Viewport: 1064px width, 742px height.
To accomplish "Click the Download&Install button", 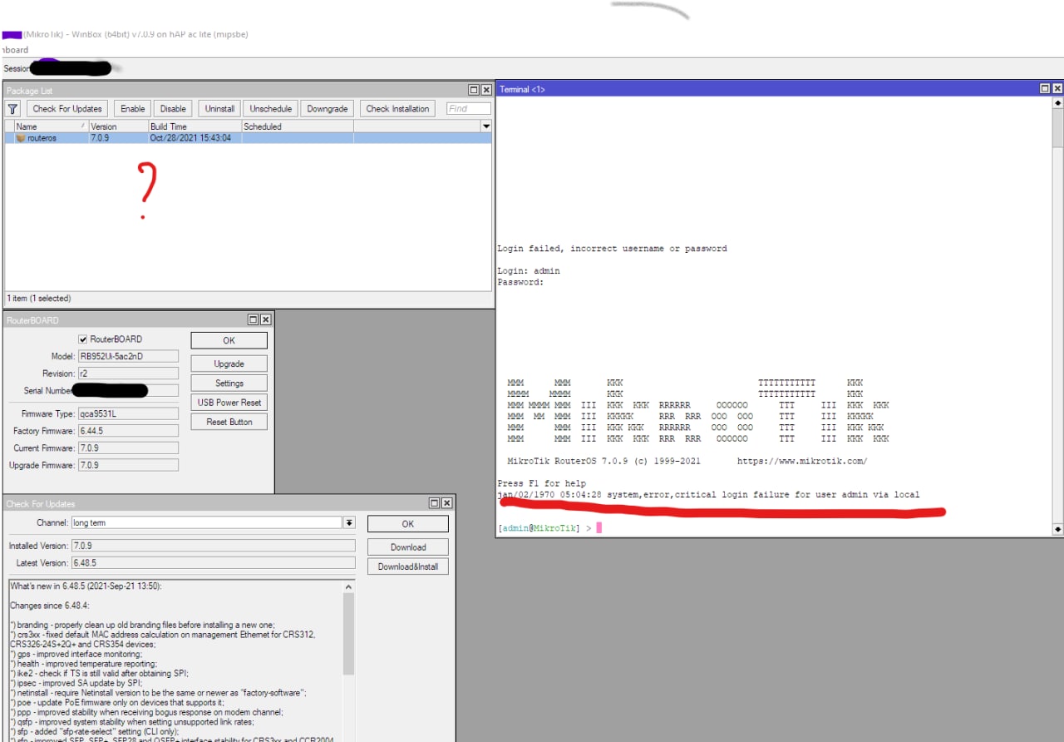I will pyautogui.click(x=407, y=566).
